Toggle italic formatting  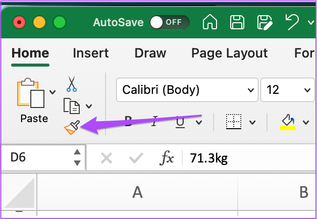click(154, 122)
